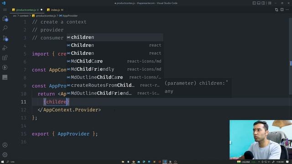Click 'import' keyword on line 5
The image size is (292, 164).
coord(40,54)
